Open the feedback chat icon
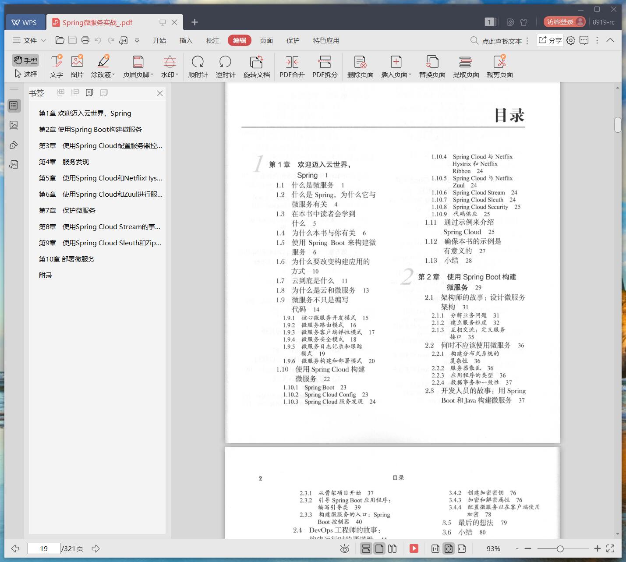 584,40
